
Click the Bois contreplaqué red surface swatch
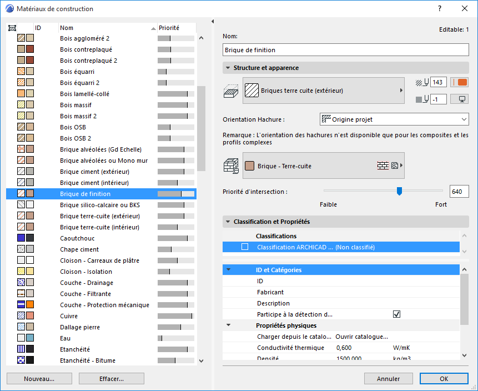coord(30,49)
